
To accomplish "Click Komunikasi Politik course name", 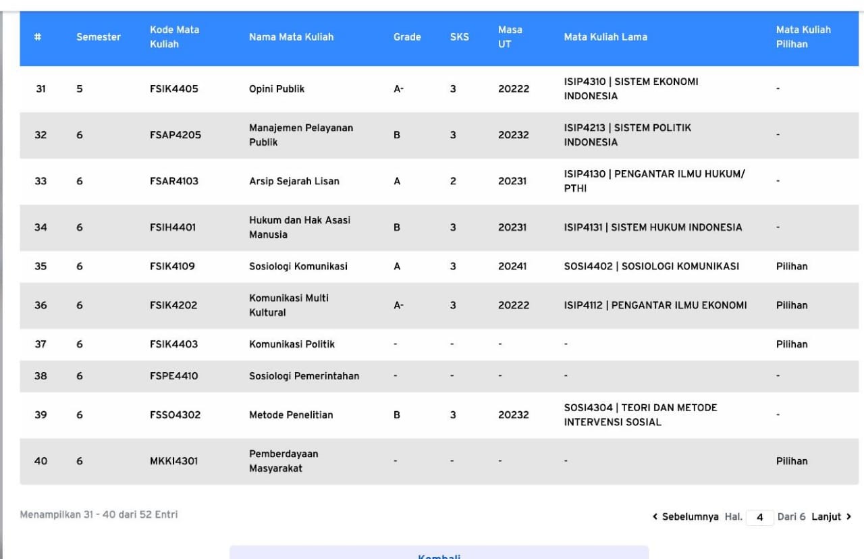I will point(292,344).
